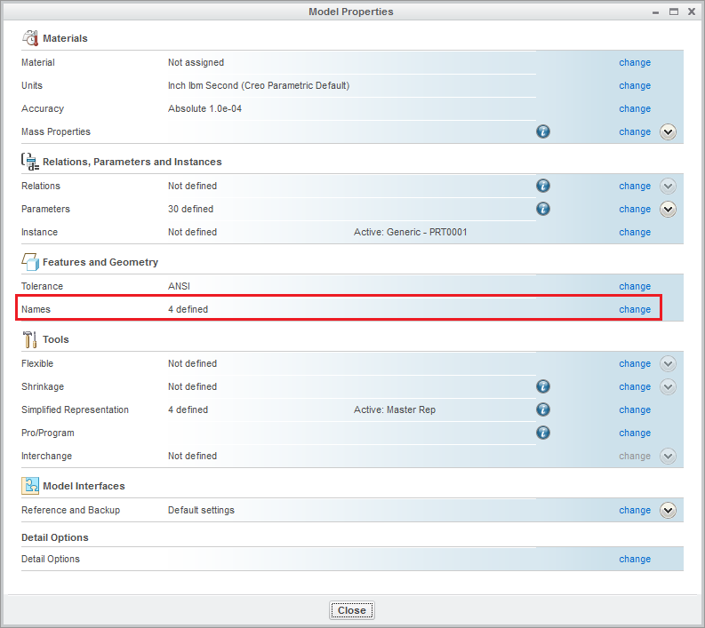Click the 'Names' row label

pos(36,309)
